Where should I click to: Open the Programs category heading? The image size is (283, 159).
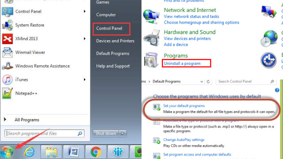176,56
